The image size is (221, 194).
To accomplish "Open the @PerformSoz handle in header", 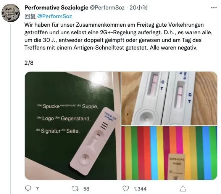I will coord(107,8).
